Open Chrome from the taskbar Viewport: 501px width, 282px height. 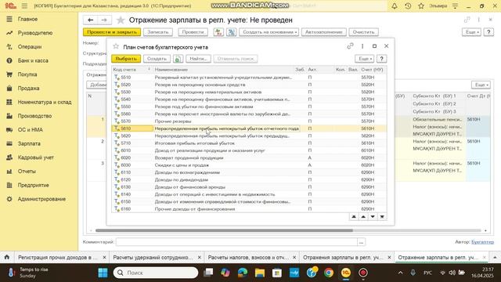(x=329, y=273)
